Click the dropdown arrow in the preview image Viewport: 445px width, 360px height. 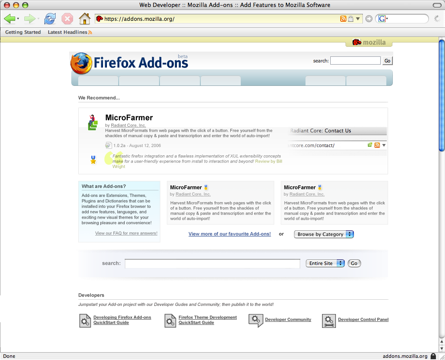(x=384, y=145)
